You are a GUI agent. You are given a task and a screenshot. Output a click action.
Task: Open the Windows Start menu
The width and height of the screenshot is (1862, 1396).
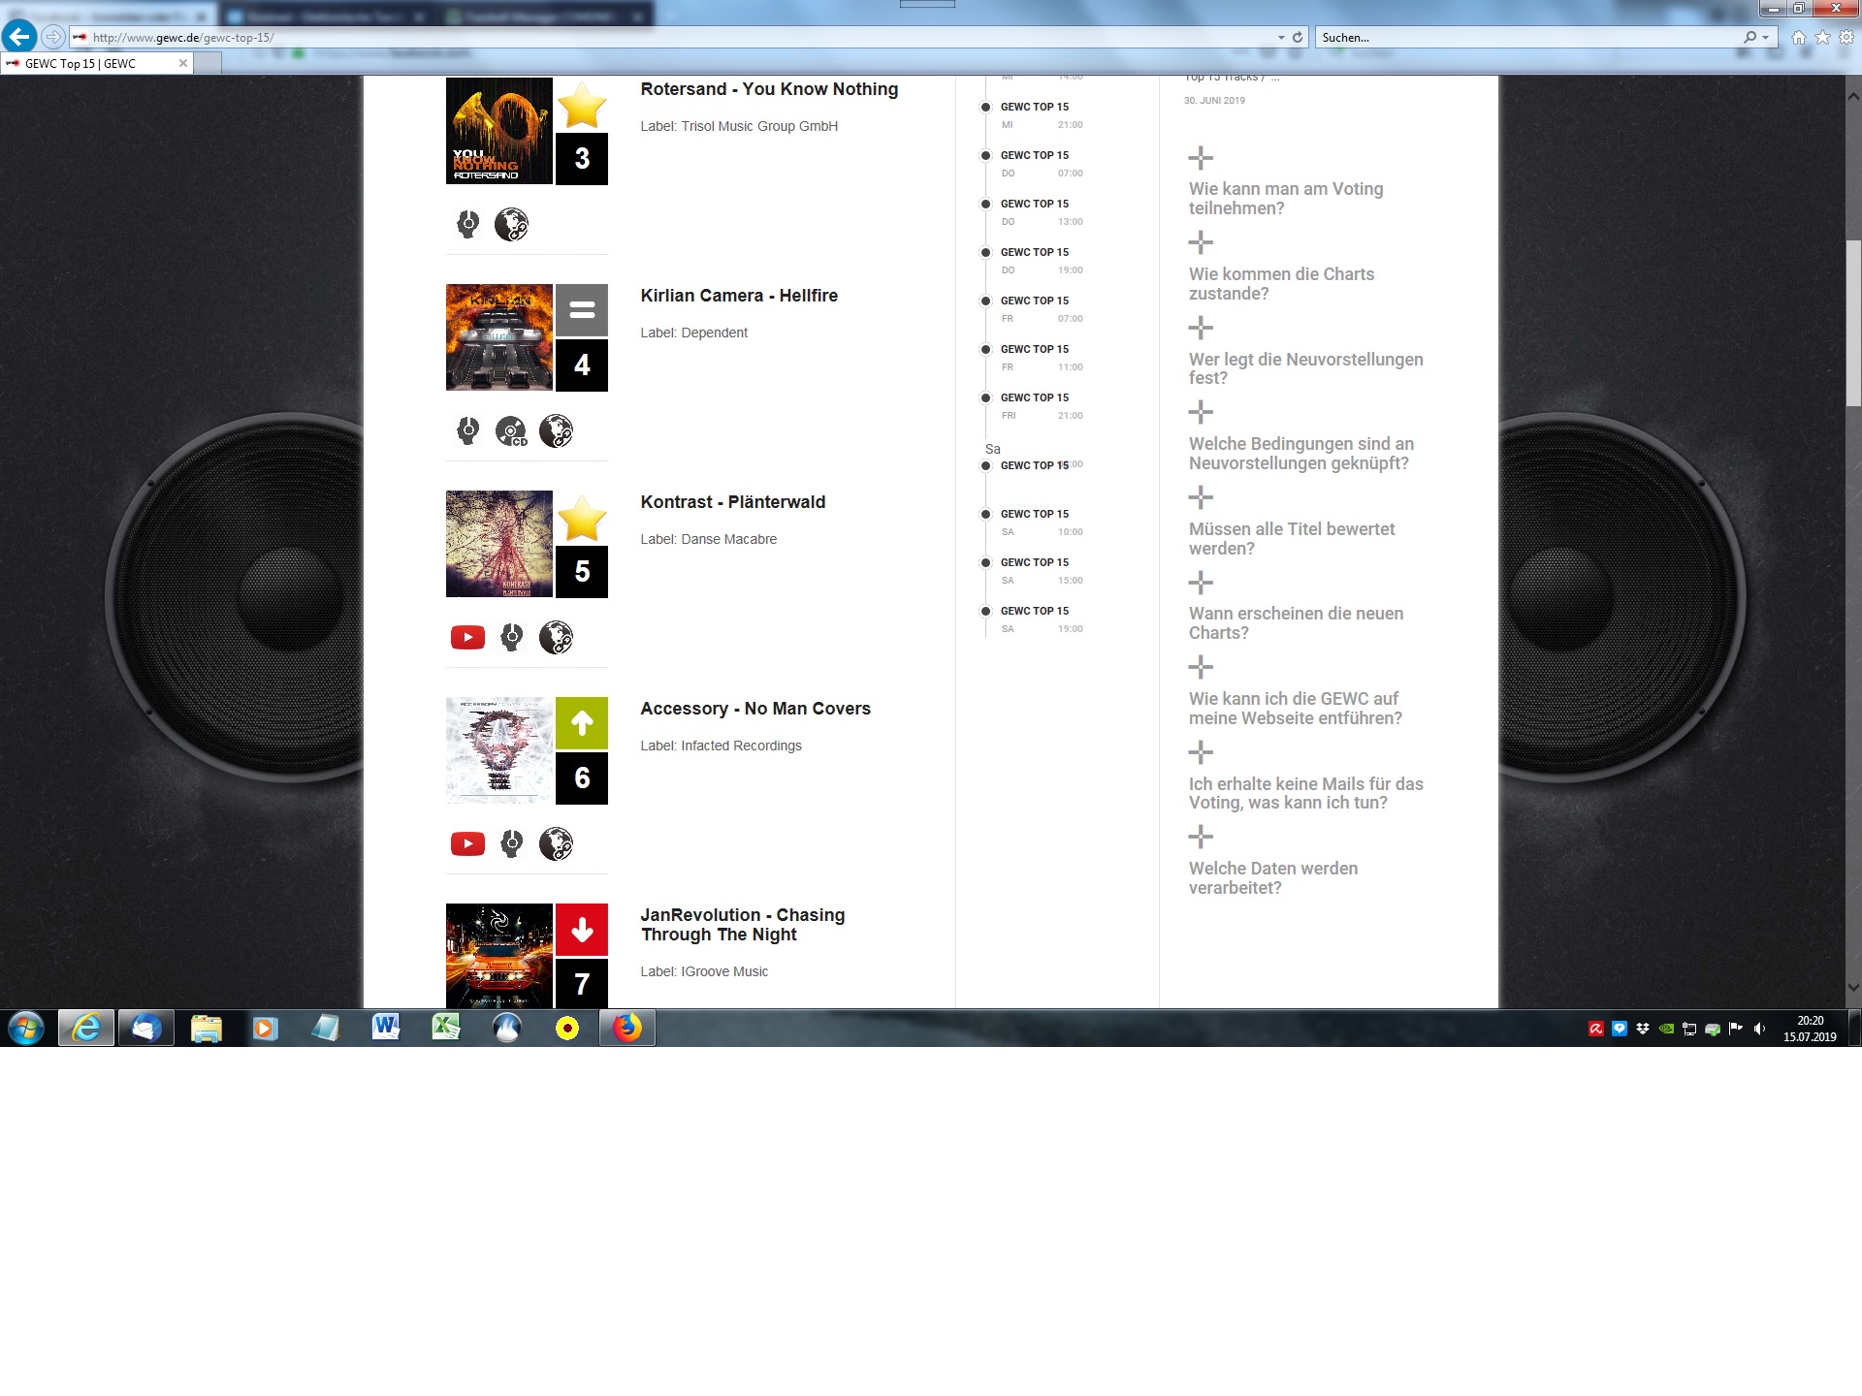(26, 1028)
